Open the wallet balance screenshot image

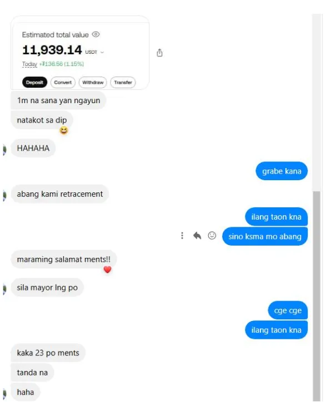point(80,53)
